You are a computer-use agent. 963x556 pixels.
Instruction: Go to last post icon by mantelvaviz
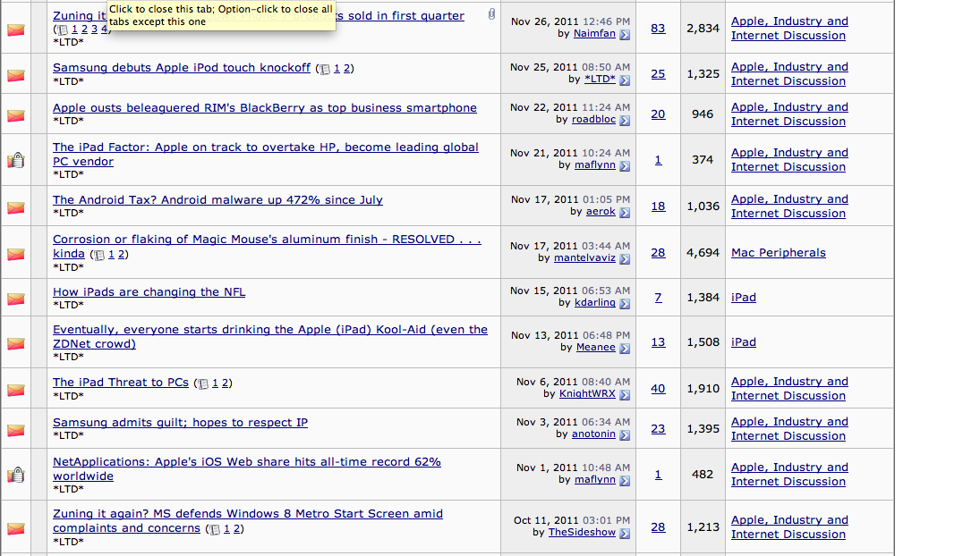625,259
